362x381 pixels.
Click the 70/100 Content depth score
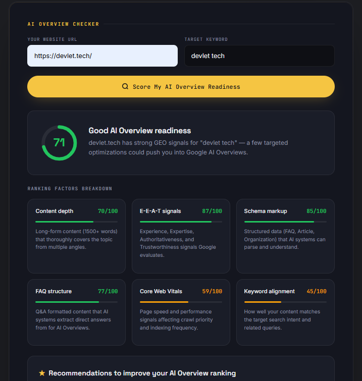click(108, 211)
